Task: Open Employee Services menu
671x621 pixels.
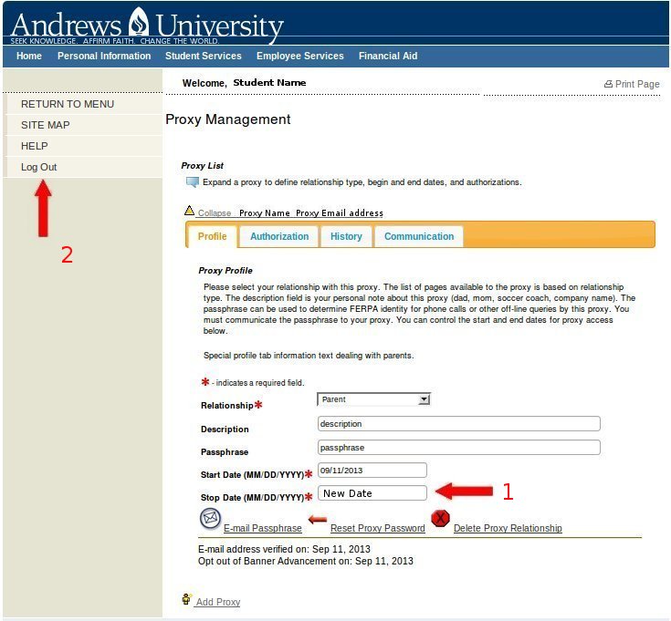Action: click(x=300, y=56)
